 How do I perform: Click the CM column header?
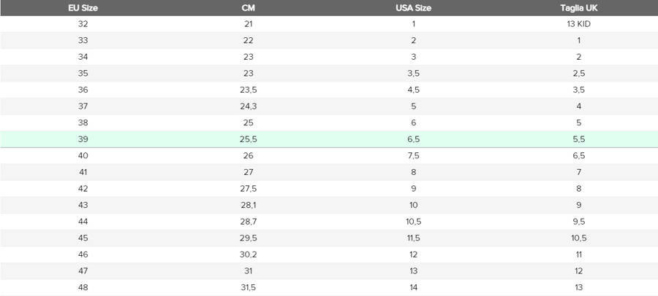tap(248, 8)
